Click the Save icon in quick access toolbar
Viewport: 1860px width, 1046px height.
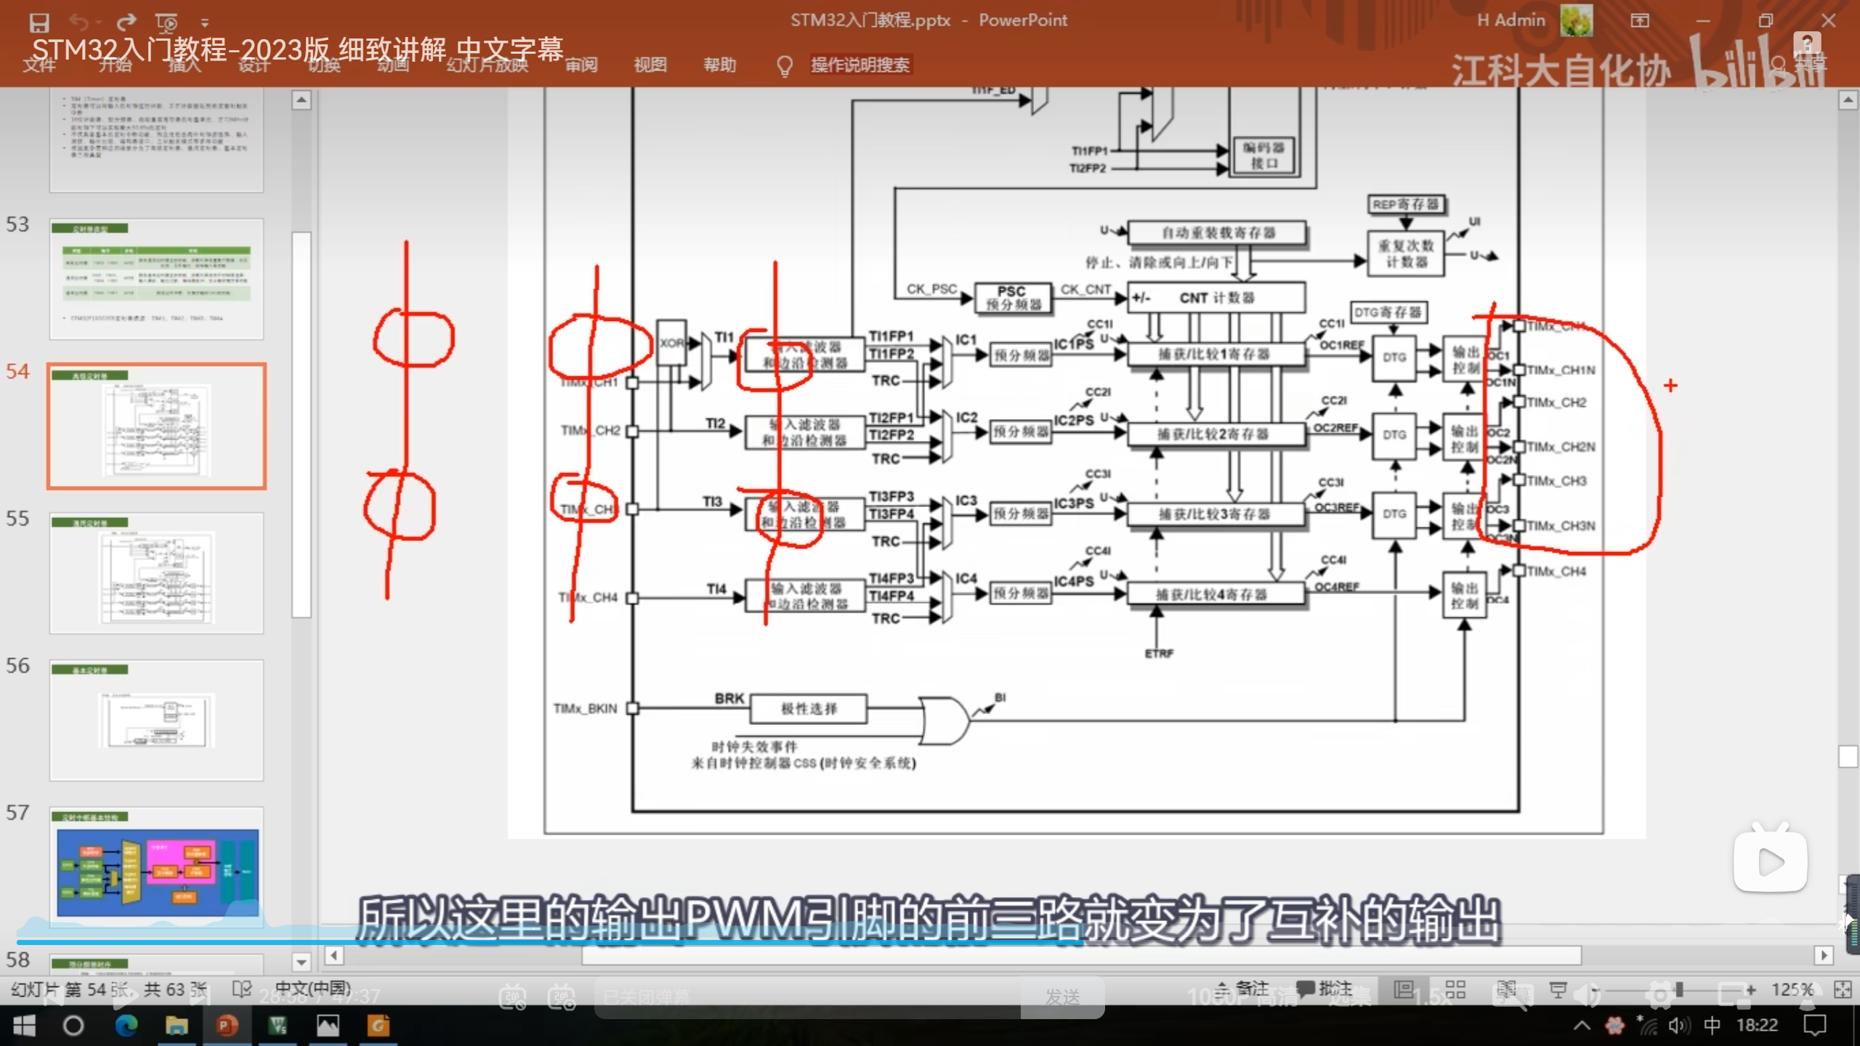39,22
